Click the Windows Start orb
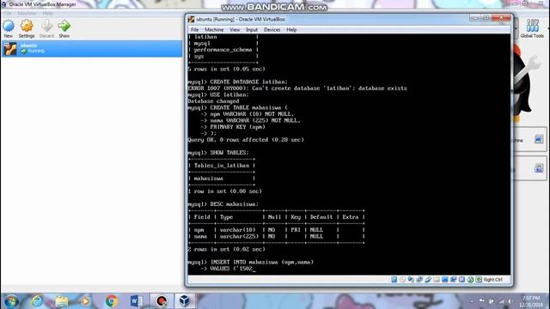Image resolution: width=550 pixels, height=309 pixels. [11, 301]
